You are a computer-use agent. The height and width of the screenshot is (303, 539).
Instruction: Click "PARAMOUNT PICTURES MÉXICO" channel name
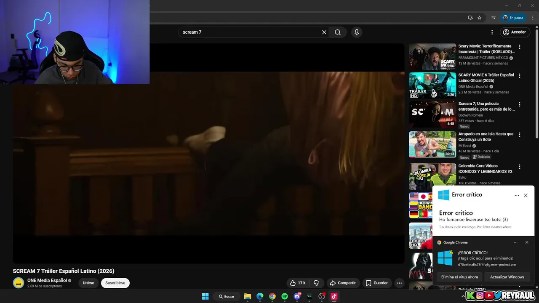click(x=483, y=58)
